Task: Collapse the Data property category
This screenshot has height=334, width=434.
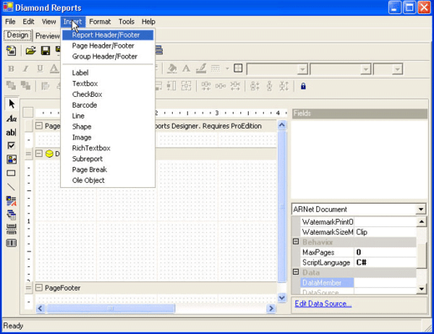Action: pyautogui.click(x=296, y=272)
